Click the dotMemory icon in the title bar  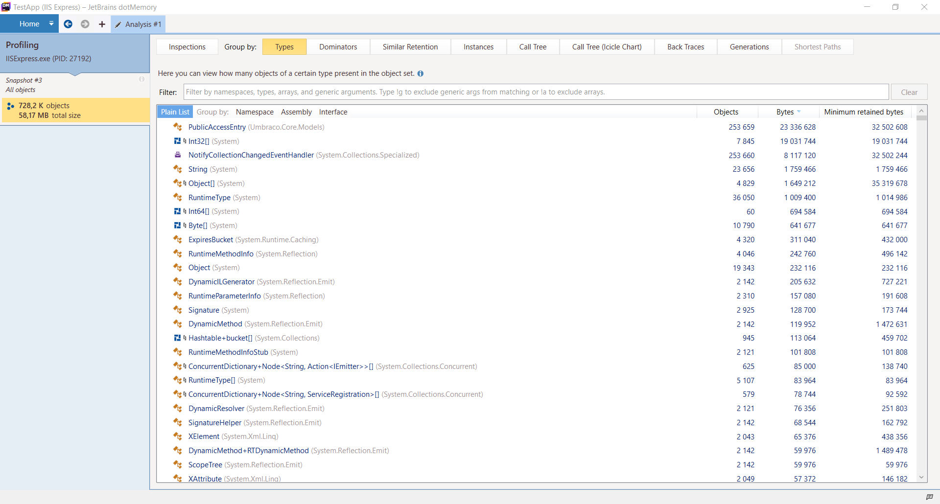pos(6,6)
